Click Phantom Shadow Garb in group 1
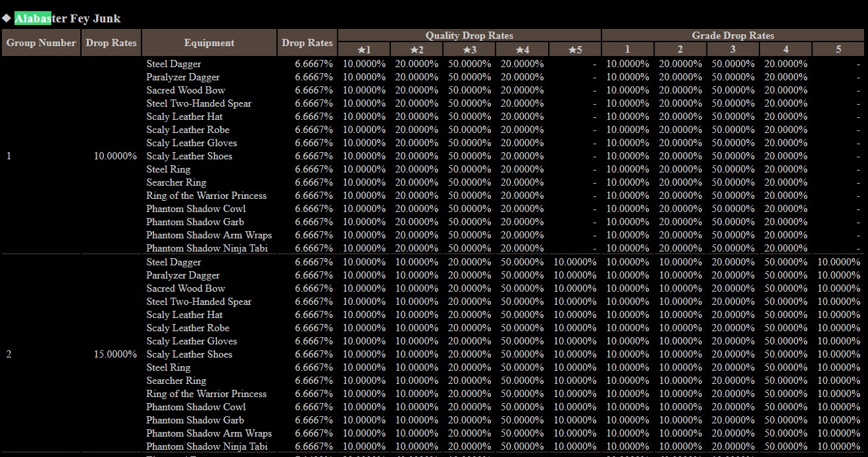The width and height of the screenshot is (868, 457). pos(195,222)
